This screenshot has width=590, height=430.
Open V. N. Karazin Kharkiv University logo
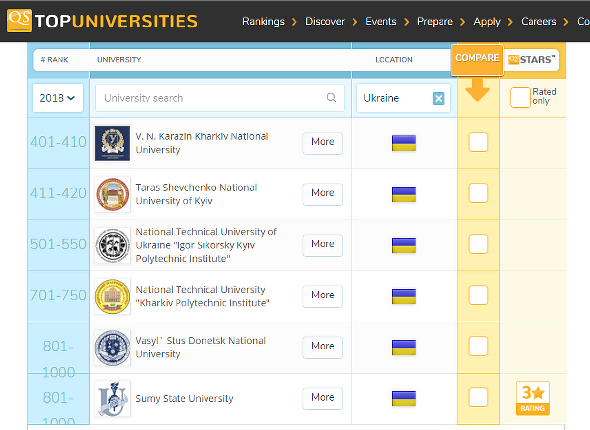(x=113, y=143)
